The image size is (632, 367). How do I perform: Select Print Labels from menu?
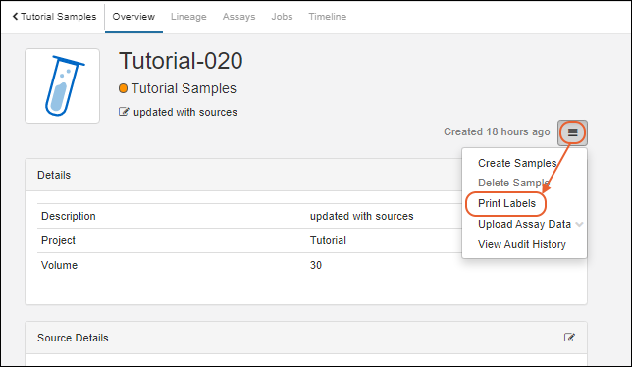click(506, 203)
